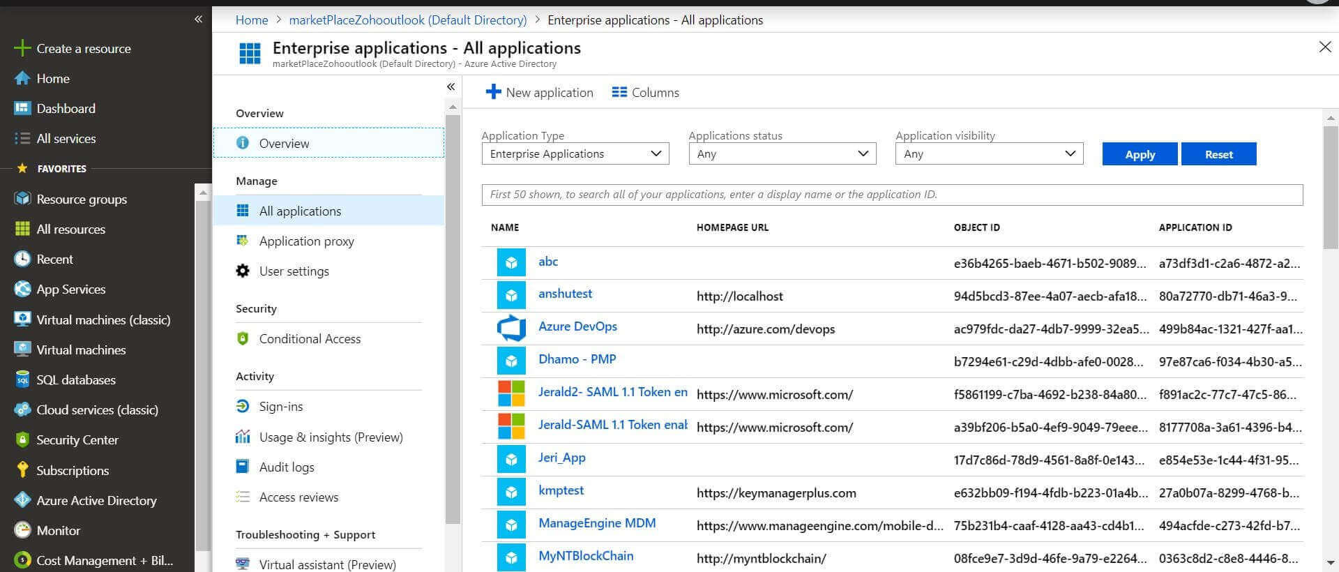The width and height of the screenshot is (1339, 572).
Task: Click the User settings gear icon
Action: pyautogui.click(x=243, y=271)
